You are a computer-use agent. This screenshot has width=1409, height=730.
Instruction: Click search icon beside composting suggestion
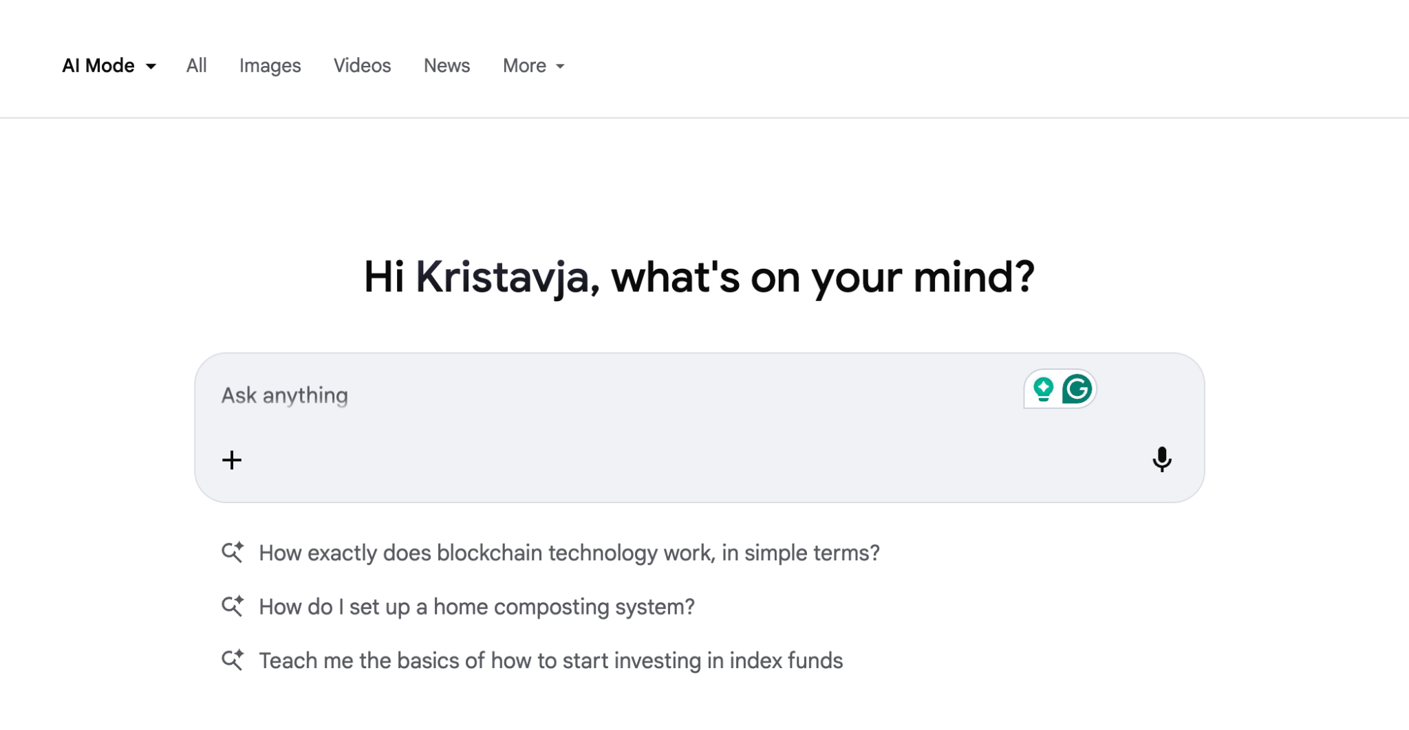pos(233,606)
